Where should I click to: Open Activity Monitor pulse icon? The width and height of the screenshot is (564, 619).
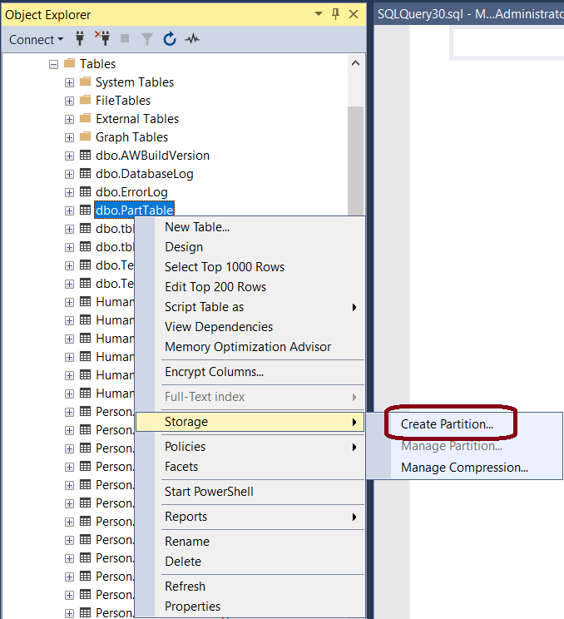(192, 38)
